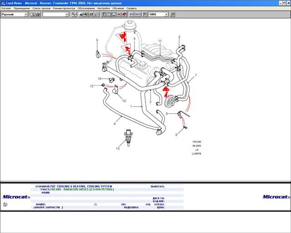
Task: Click the red book icon
Action: point(124,15)
